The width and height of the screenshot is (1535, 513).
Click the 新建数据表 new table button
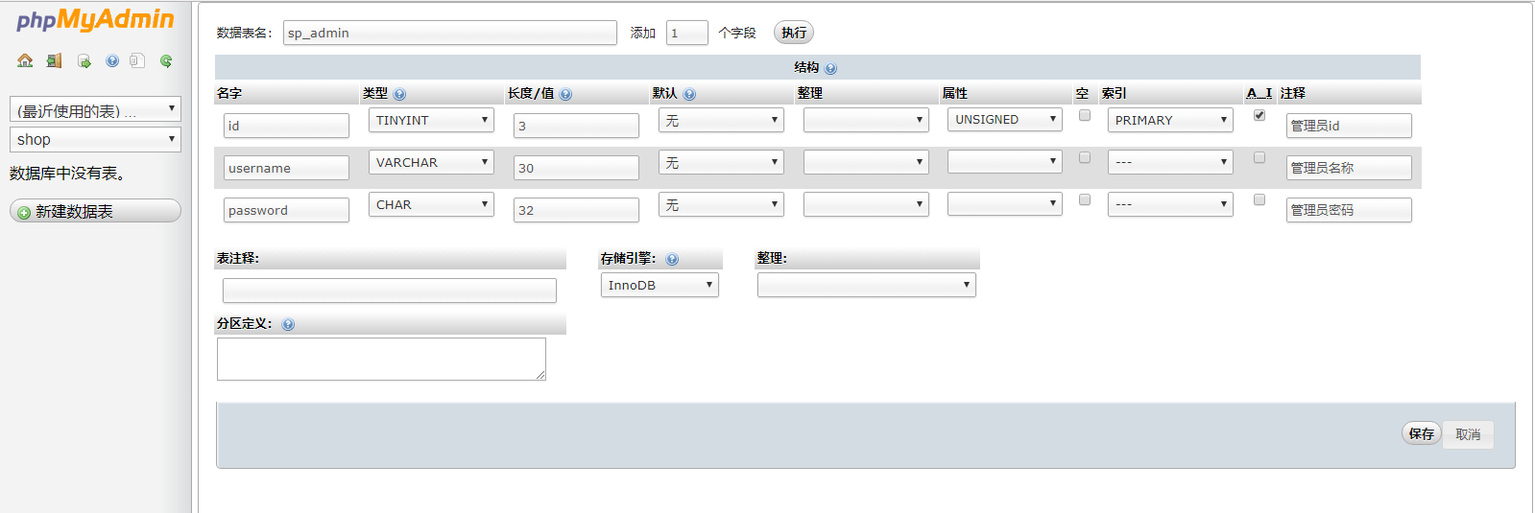pyautogui.click(x=95, y=211)
